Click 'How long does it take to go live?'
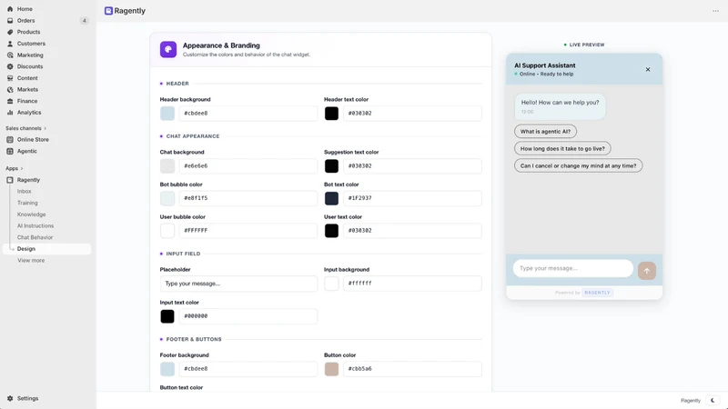 [x=562, y=149]
